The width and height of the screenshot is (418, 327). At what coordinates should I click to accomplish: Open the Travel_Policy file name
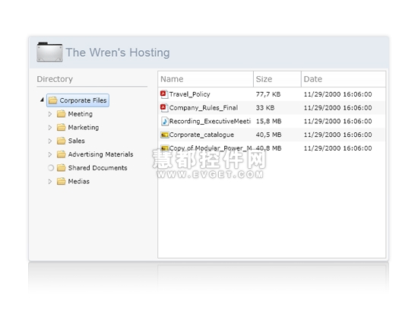(x=189, y=94)
